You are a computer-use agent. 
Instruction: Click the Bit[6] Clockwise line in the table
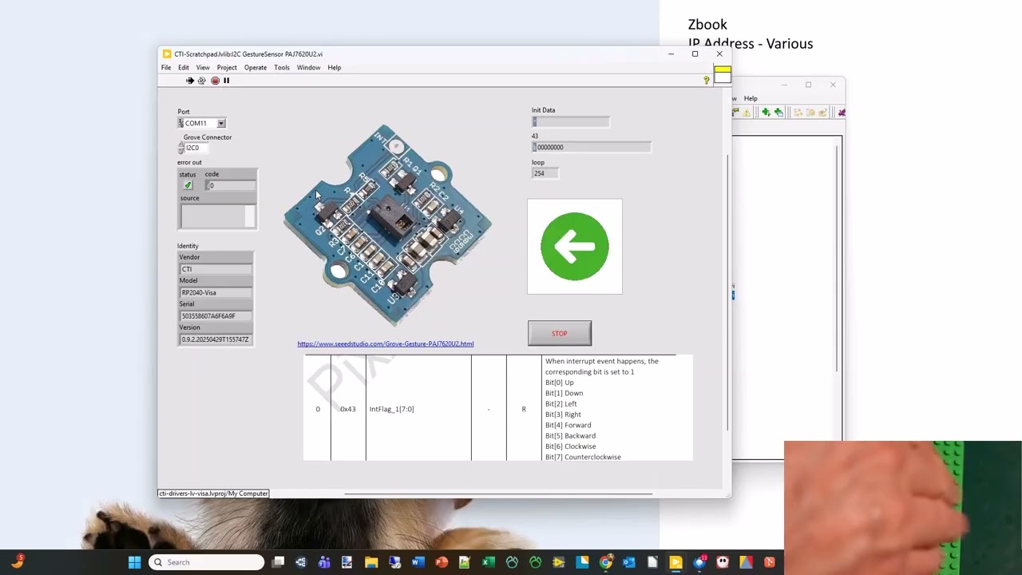571,446
